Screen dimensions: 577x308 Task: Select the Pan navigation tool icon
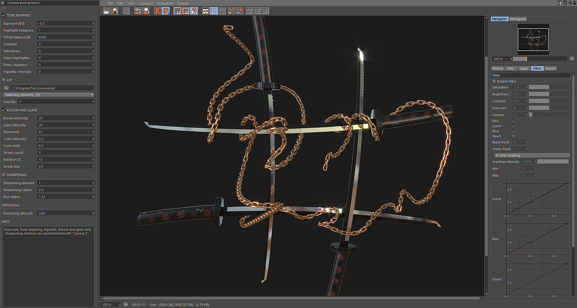[137, 11]
